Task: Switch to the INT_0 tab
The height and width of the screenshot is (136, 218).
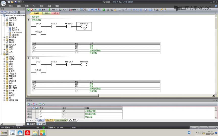Action: click(x=56, y=13)
